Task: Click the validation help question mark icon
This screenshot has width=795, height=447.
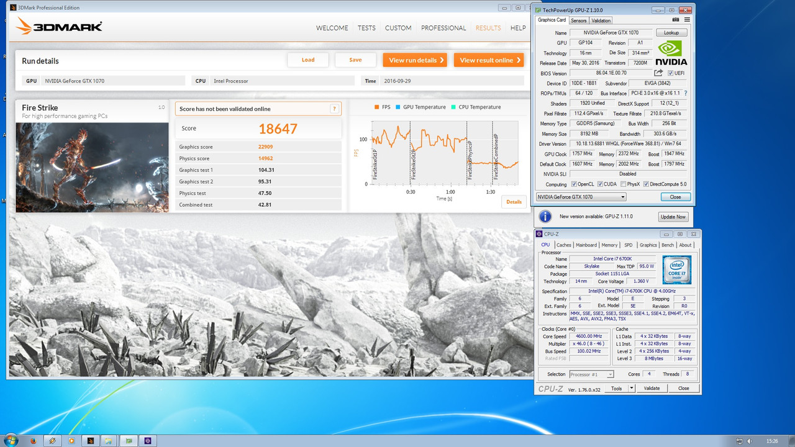Action: point(335,109)
